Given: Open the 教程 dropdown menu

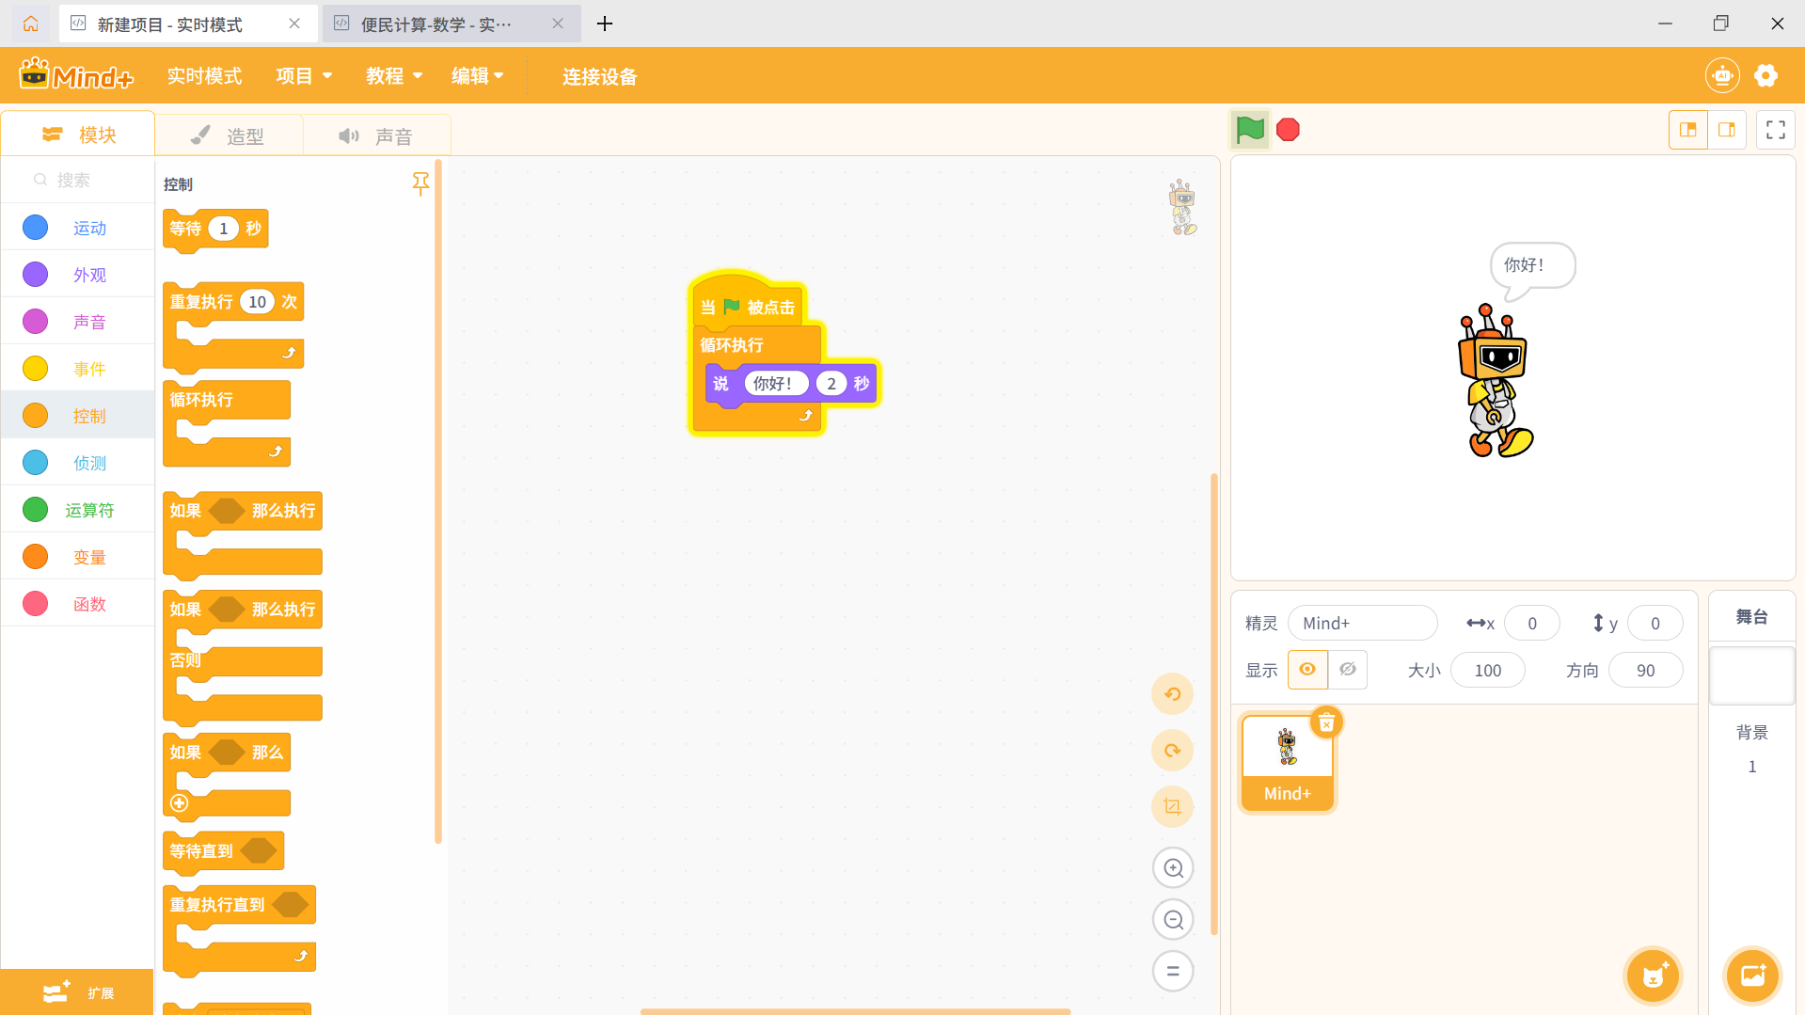Looking at the screenshot, I should coord(393,75).
